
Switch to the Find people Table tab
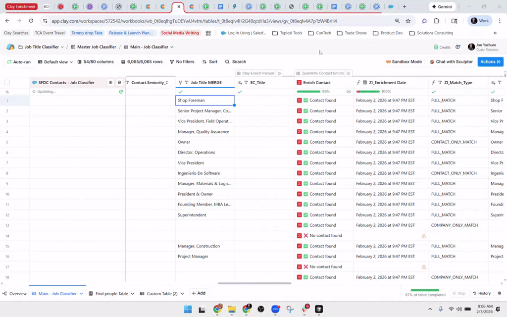point(111,294)
